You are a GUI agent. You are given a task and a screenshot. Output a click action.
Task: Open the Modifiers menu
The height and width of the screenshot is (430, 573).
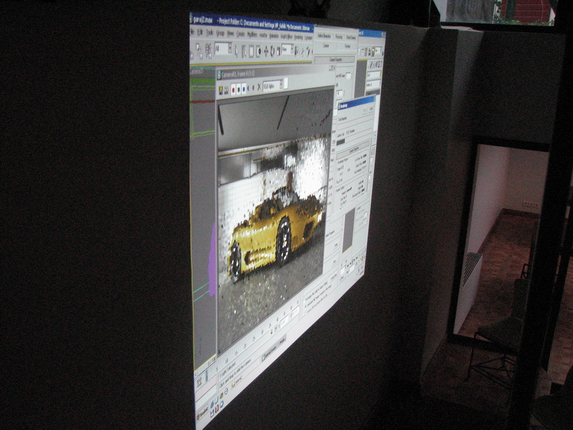tap(252, 35)
